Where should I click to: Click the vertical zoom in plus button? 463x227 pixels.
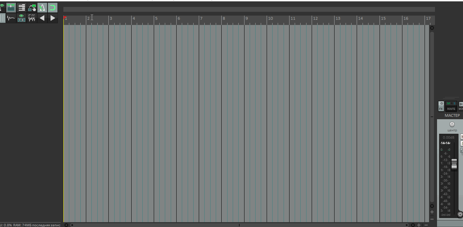(x=432, y=212)
